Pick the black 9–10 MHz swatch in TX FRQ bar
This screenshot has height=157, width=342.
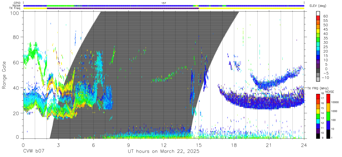pyautogui.click(x=318, y=136)
